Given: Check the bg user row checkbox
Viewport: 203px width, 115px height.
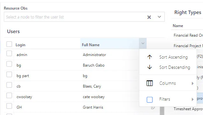Looking at the screenshot, I should coord(9,64).
